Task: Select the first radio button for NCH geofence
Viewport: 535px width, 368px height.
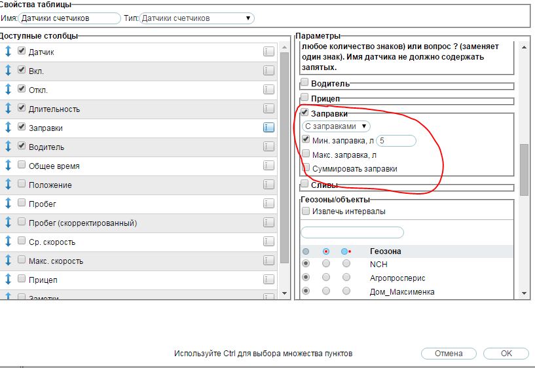Action: [305, 264]
